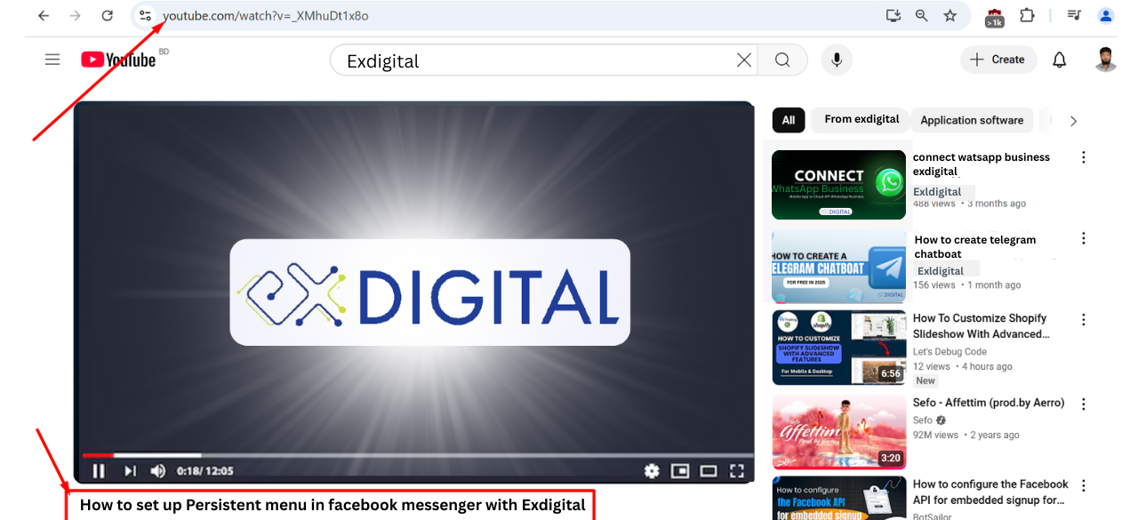Viewport: 1138px width, 520px height.
Task: Select the From exdigital chip
Action: (862, 120)
